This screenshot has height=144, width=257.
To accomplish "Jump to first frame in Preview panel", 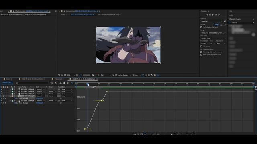I will tap(206, 15).
